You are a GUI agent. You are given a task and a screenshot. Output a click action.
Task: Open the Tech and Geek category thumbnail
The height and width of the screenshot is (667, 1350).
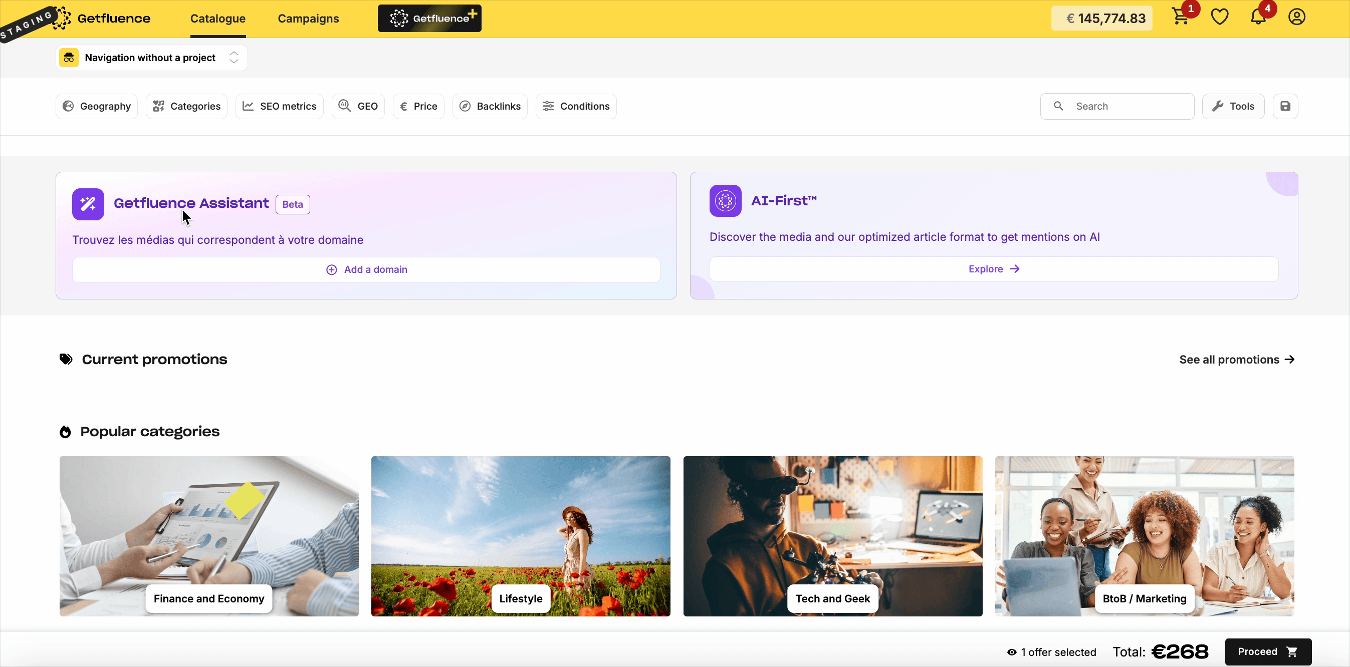pos(832,536)
